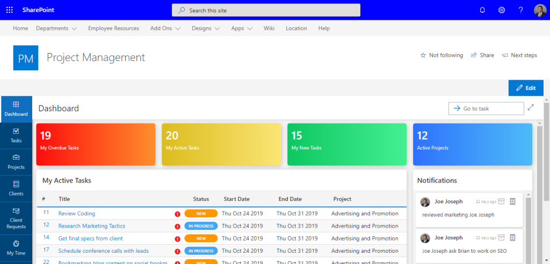Click Joe Joseph avatar in second notification
This screenshot has width=550, height=264.
[425, 238]
